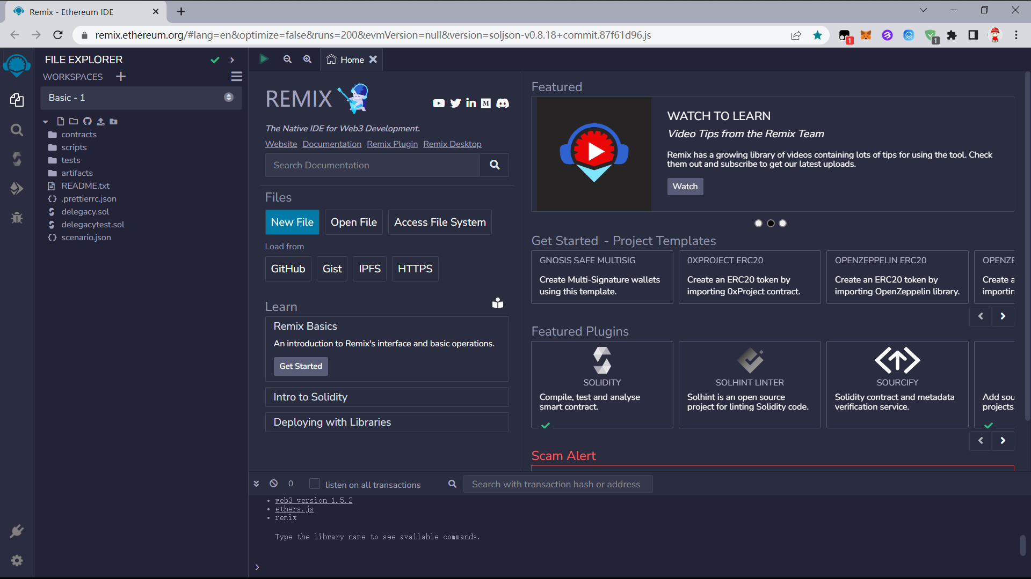Expand the Intro to Solidity lesson
This screenshot has width=1031, height=579.
click(x=387, y=397)
